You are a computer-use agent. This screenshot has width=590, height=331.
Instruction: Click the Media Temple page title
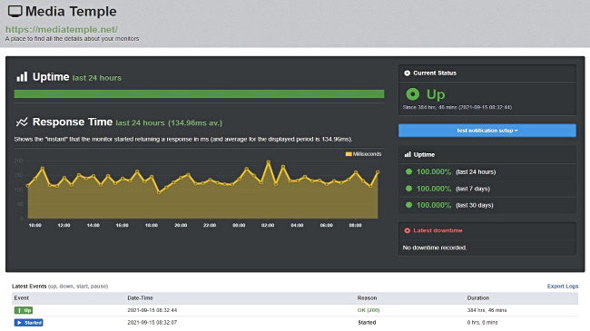point(71,11)
